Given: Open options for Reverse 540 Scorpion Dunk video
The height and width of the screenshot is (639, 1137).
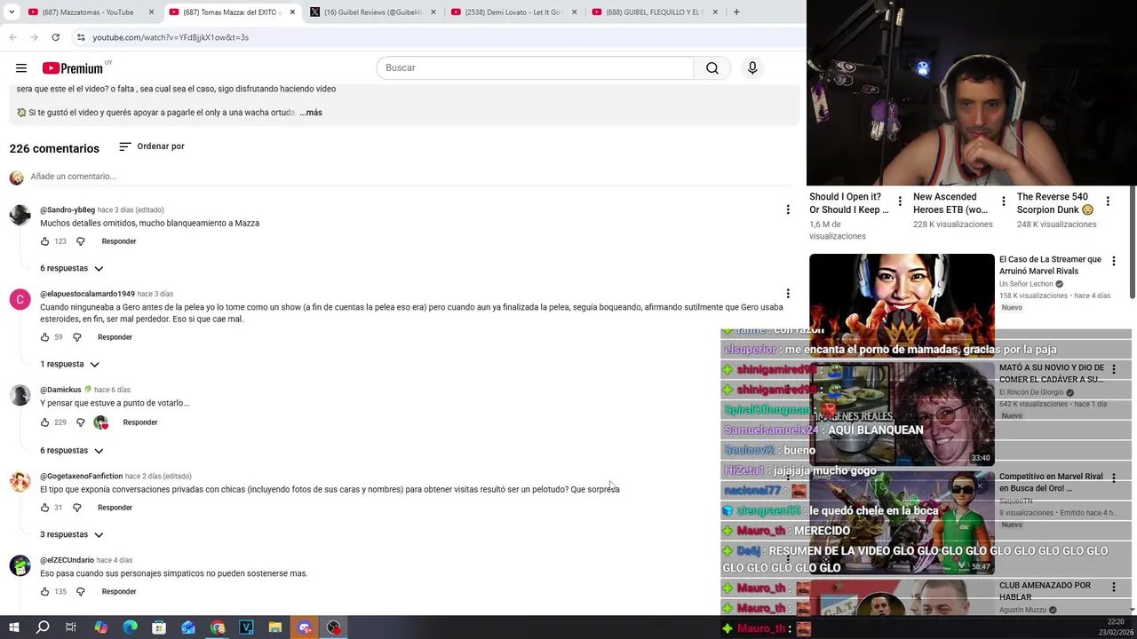Looking at the screenshot, I should (1108, 201).
